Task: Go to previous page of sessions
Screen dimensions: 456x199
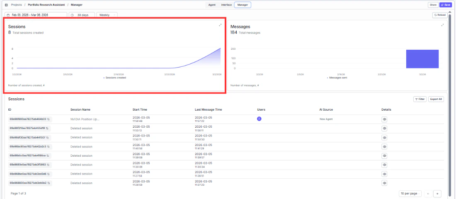Action: [428, 194]
